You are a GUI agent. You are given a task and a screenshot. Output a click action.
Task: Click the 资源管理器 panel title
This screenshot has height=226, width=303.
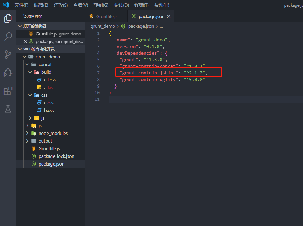coord(33,16)
